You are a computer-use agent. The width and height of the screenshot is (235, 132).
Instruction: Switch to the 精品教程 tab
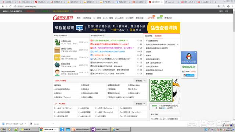(x=148, y=36)
